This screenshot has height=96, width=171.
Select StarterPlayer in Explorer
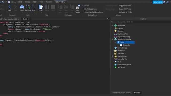(122, 56)
